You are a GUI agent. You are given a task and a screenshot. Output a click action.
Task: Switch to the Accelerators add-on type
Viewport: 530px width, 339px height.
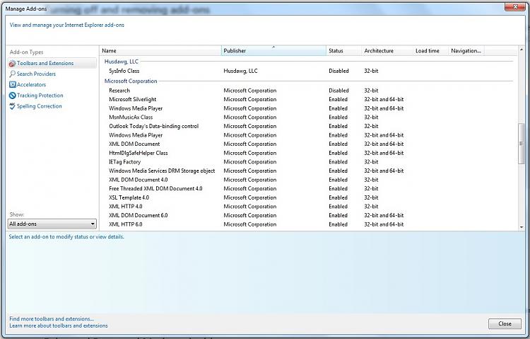click(31, 85)
